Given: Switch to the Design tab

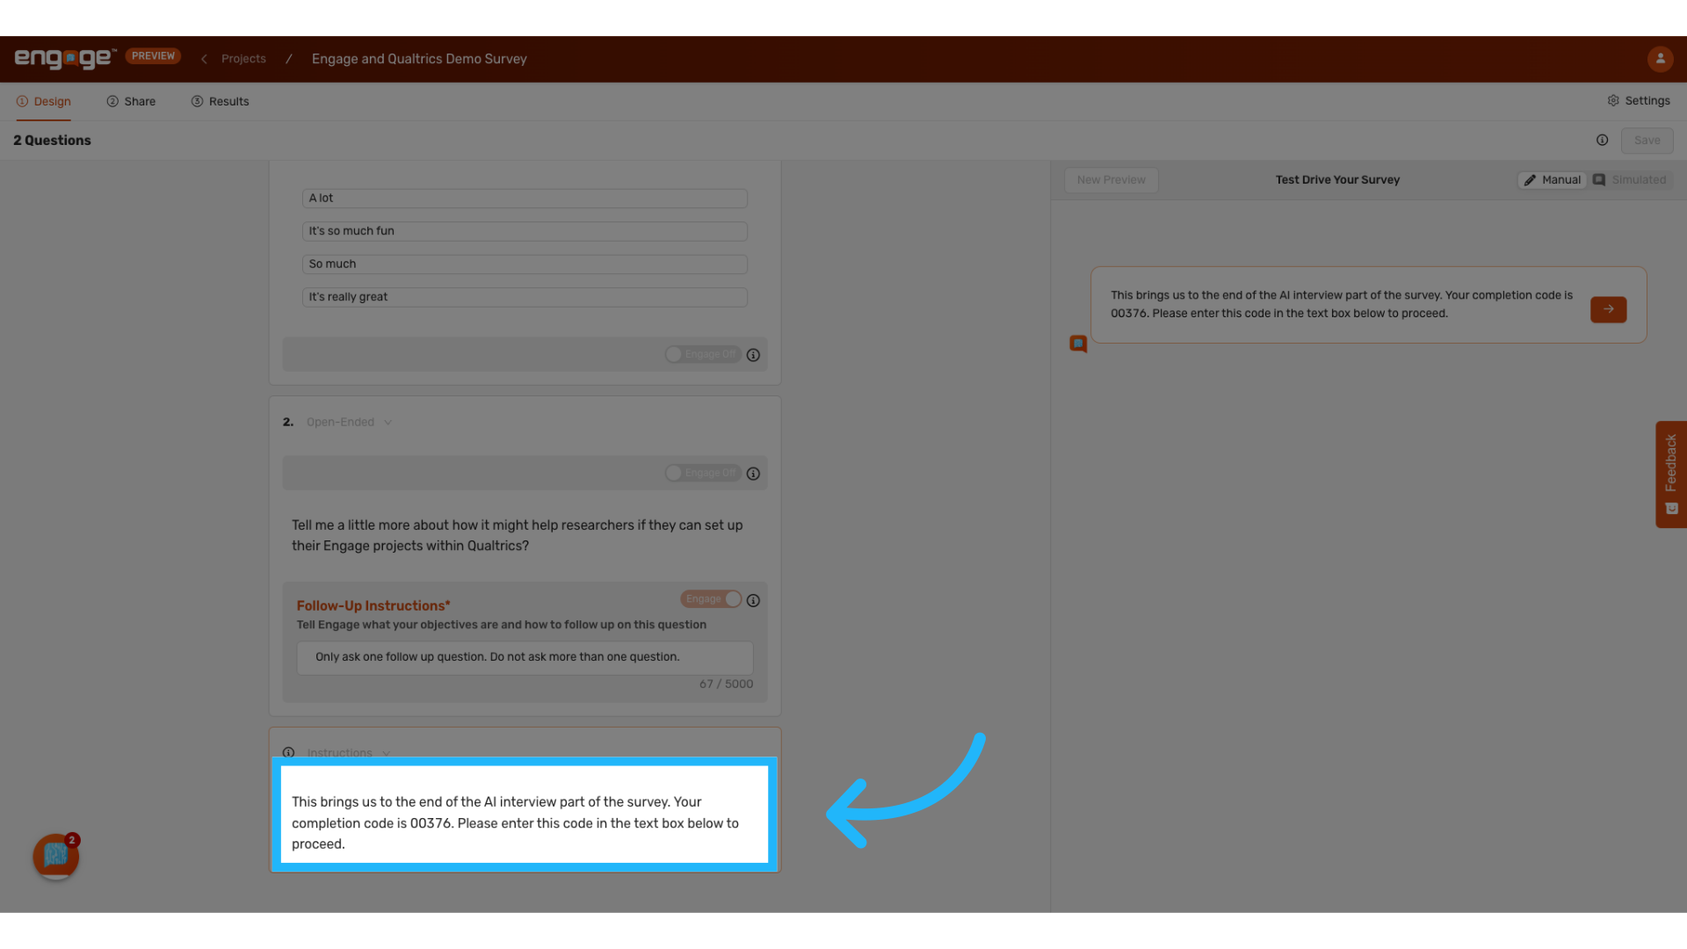Looking at the screenshot, I should click(x=44, y=102).
